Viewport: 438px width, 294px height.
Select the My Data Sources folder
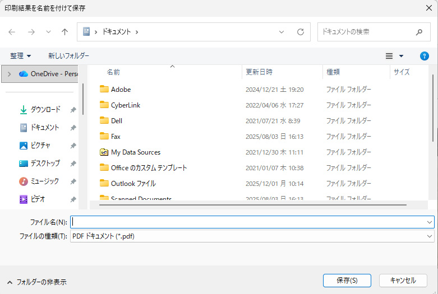click(135, 152)
